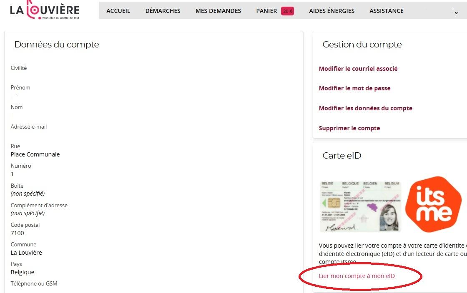Open Modifier les données du compte
This screenshot has width=467, height=293.
(x=365, y=108)
